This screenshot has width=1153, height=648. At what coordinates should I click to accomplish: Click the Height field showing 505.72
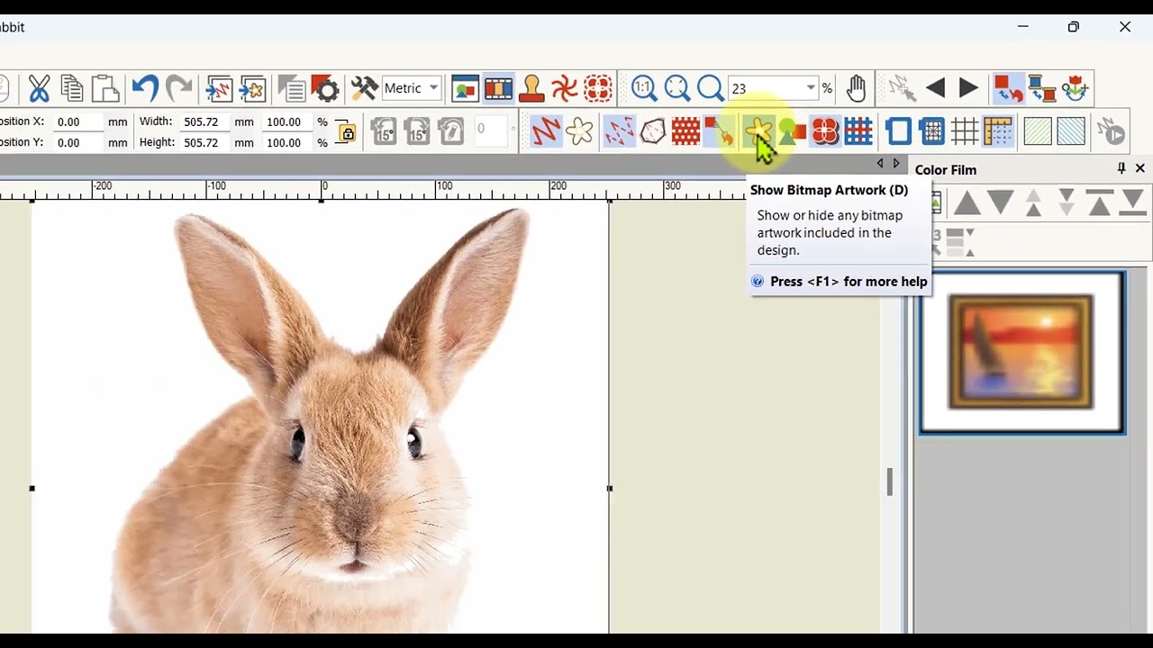[x=205, y=142]
